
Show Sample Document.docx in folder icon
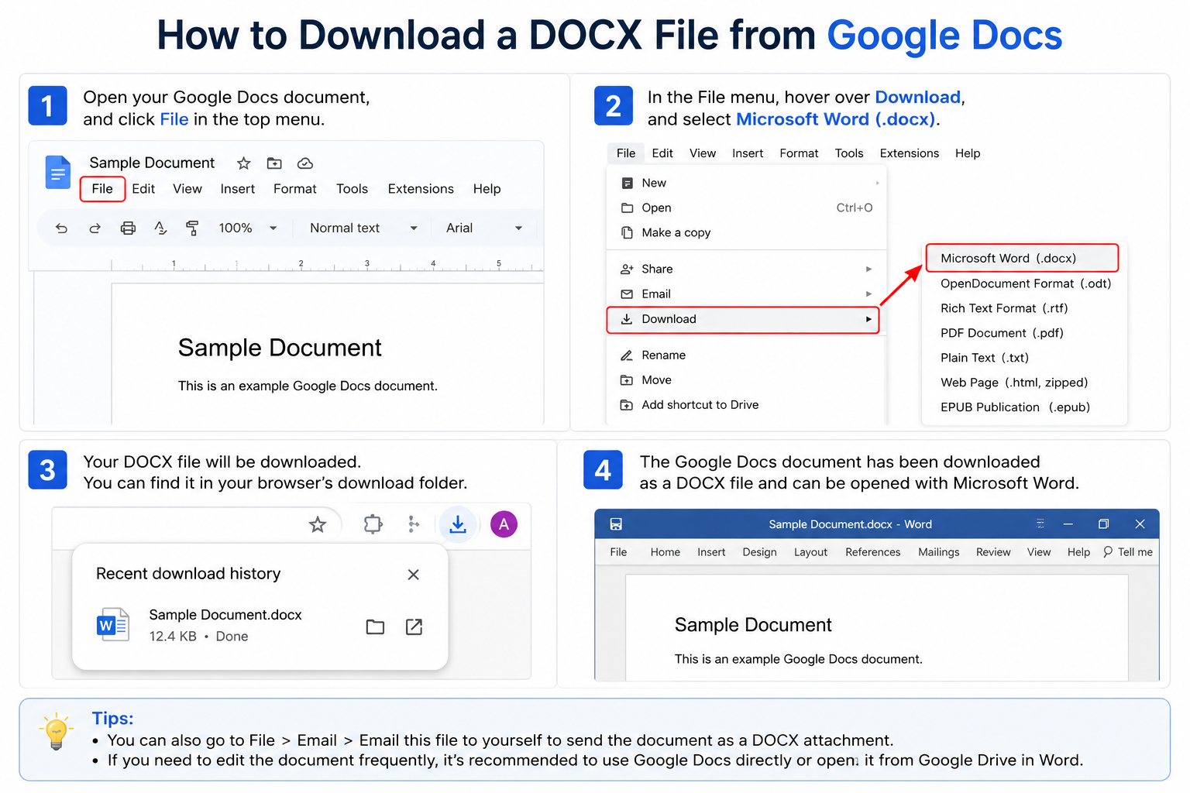(375, 627)
